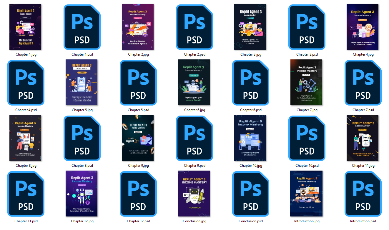The height and width of the screenshot is (230, 389).
Task: Select Chapter 4.psd Photoshop document icon
Action: 26,83
